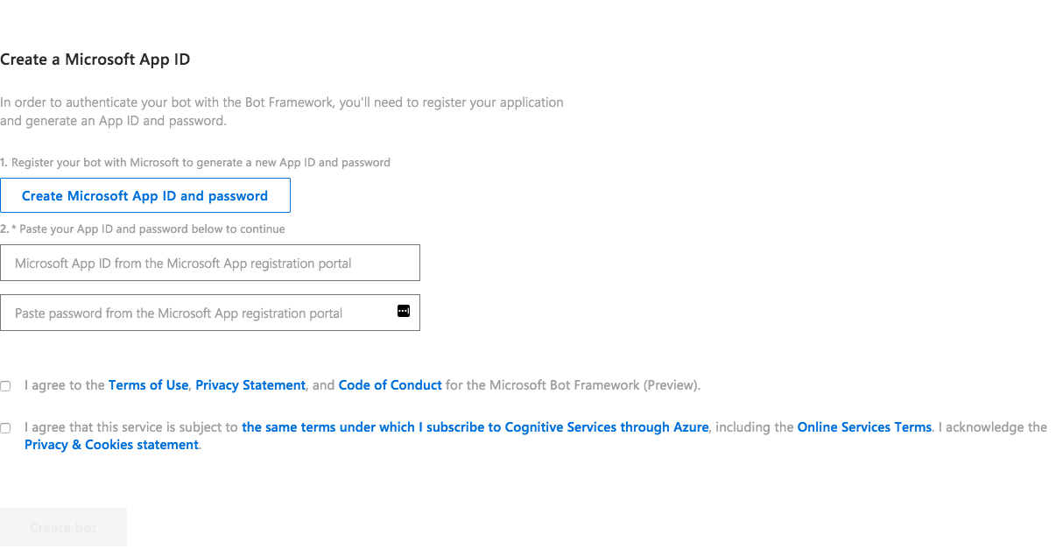This screenshot has height=556, width=1063.
Task: Click Create Microsoft App ID and password
Action: point(145,195)
